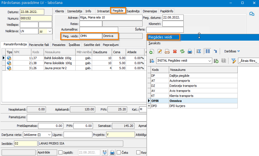Click Daudzums column header in items grid

(102, 52)
